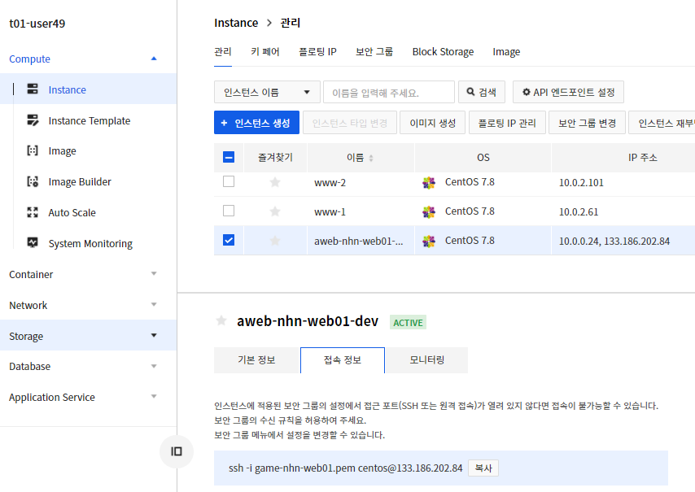This screenshot has width=695, height=492.
Task: Collapse the Compute section chevron
Action: click(x=153, y=59)
